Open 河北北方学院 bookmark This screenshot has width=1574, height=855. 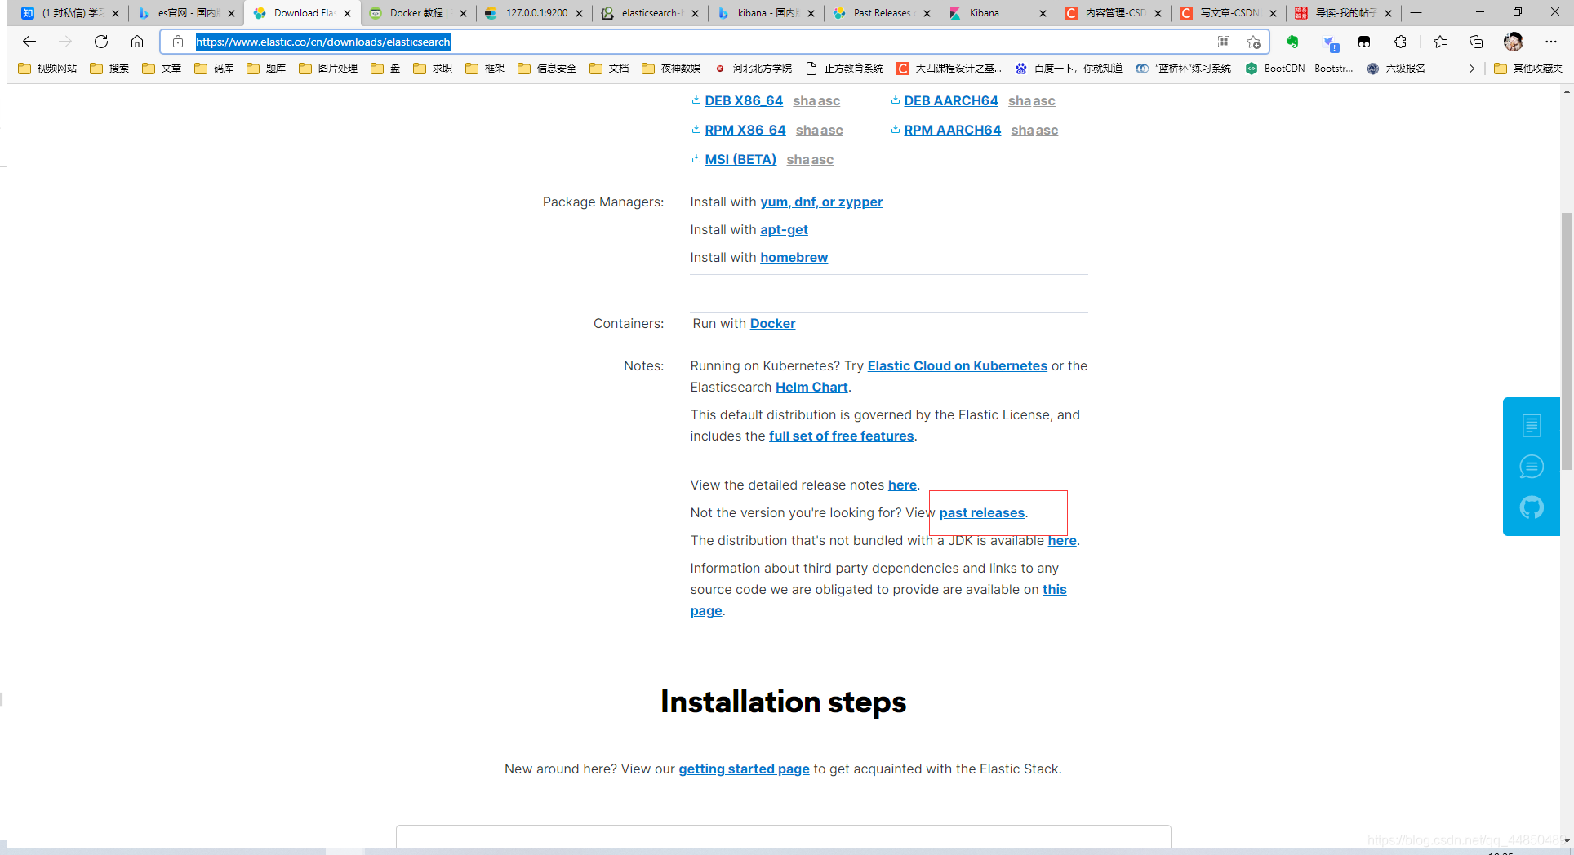point(753,69)
